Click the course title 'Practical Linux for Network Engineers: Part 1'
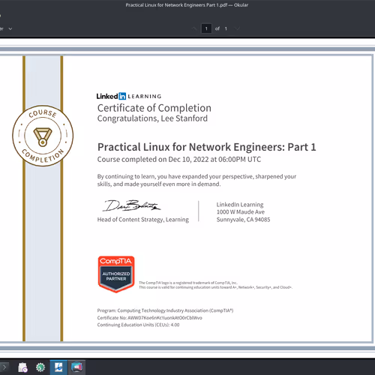Screen dimensions: 375x375 pos(207,147)
